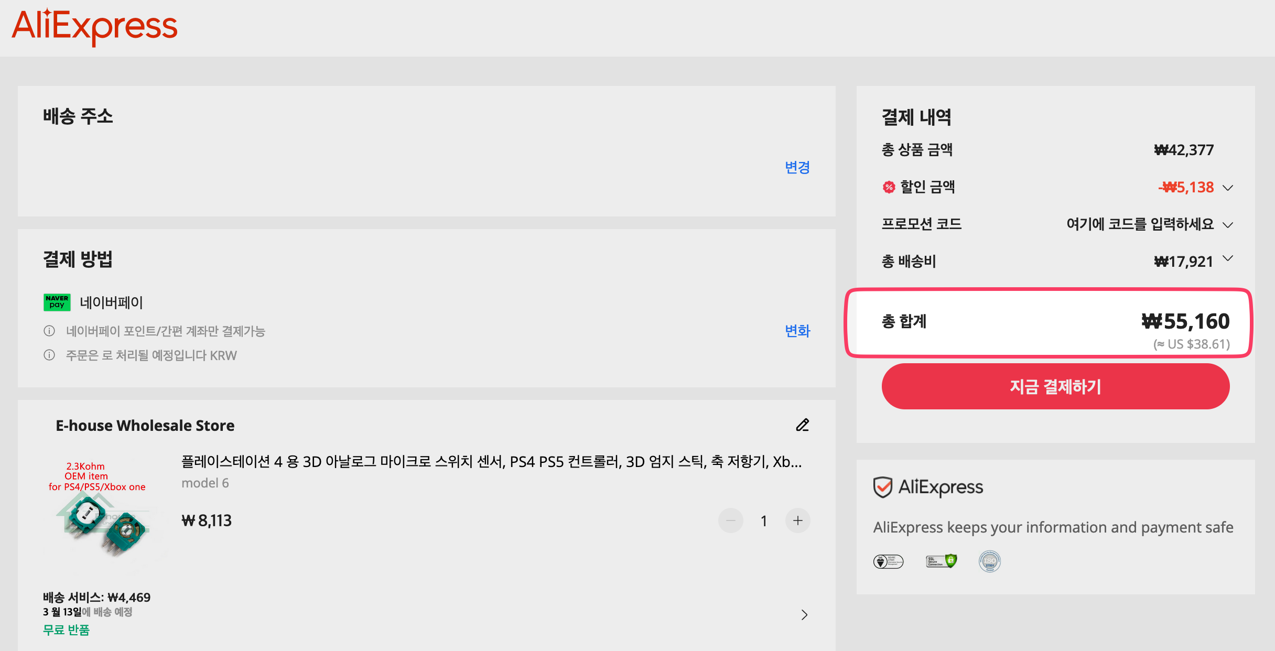This screenshot has width=1275, height=651.
Task: Click the AliExpress shield safety icon
Action: point(883,487)
